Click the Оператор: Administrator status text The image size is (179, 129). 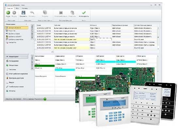tap(13, 99)
